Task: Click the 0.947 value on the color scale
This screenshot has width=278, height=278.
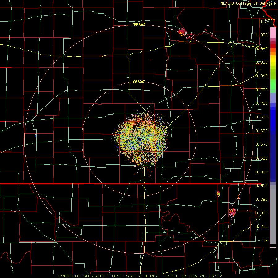Action: point(262,48)
